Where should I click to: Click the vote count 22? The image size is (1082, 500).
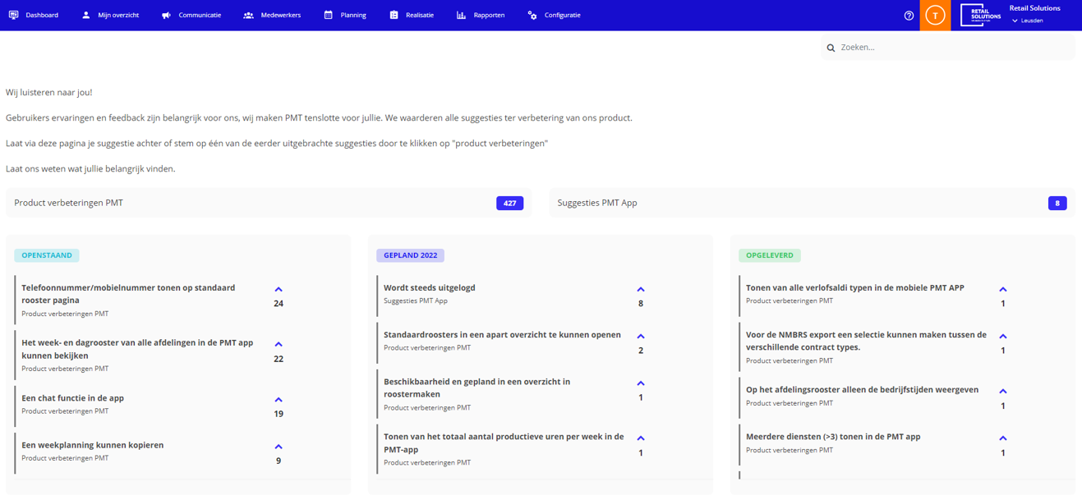(279, 359)
